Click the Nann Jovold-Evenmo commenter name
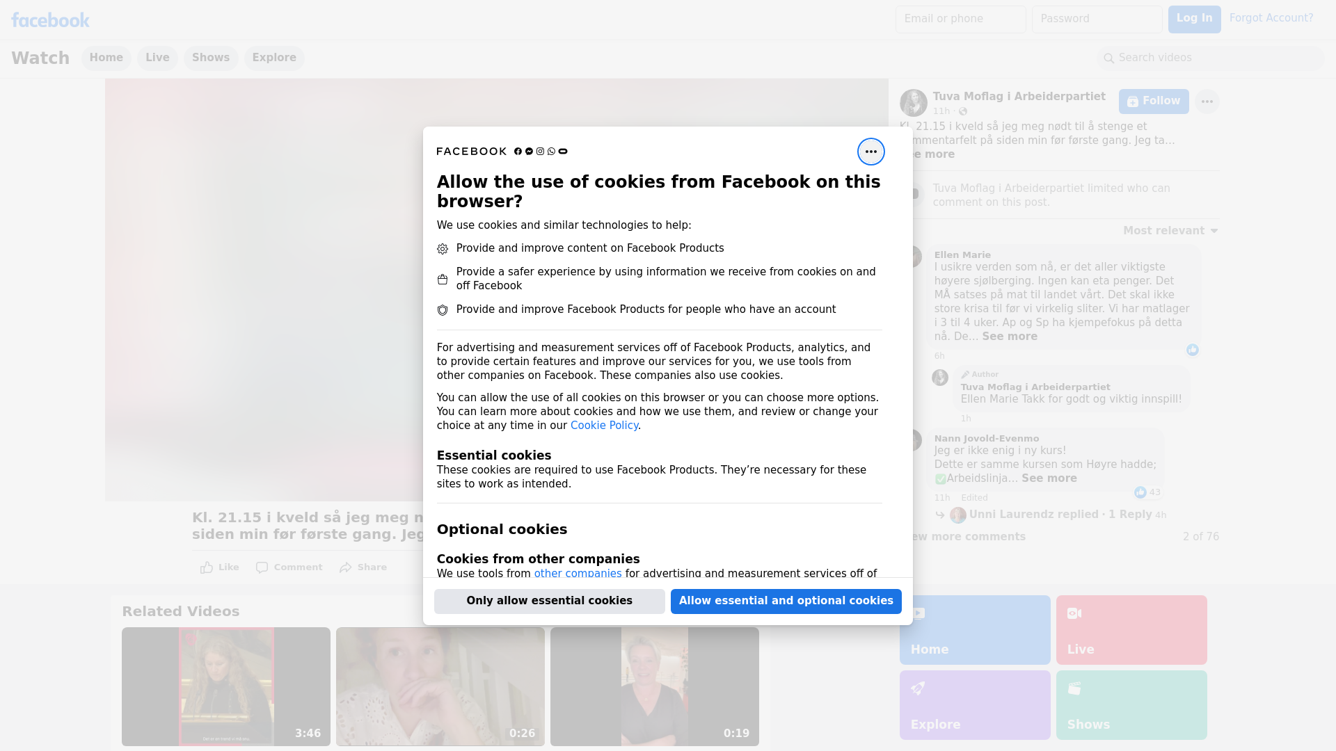Image resolution: width=1336 pixels, height=751 pixels. pos(987,439)
